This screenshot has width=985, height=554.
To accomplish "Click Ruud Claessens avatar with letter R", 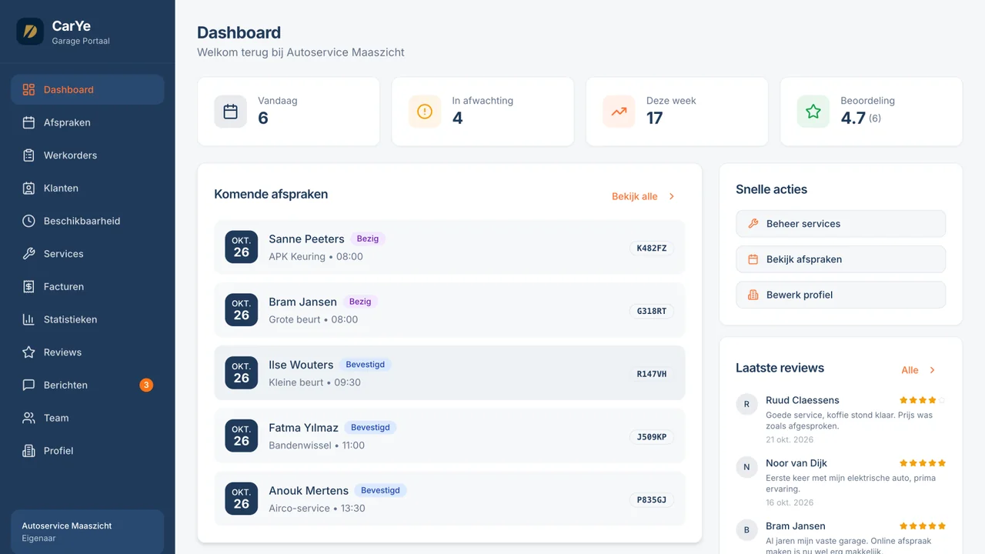I will (746, 404).
